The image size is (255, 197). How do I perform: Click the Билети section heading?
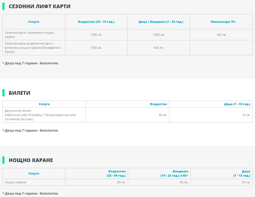point(20,93)
